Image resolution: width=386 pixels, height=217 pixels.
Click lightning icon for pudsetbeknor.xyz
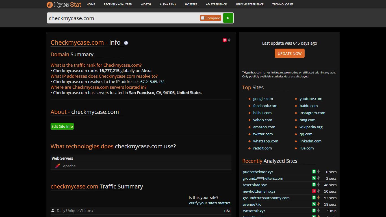coord(318,172)
